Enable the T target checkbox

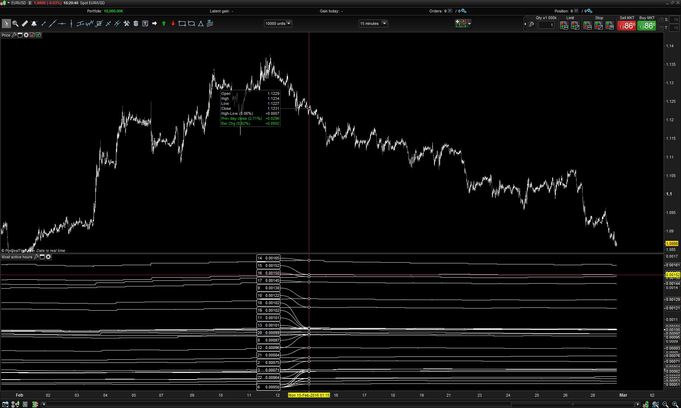[661, 28]
